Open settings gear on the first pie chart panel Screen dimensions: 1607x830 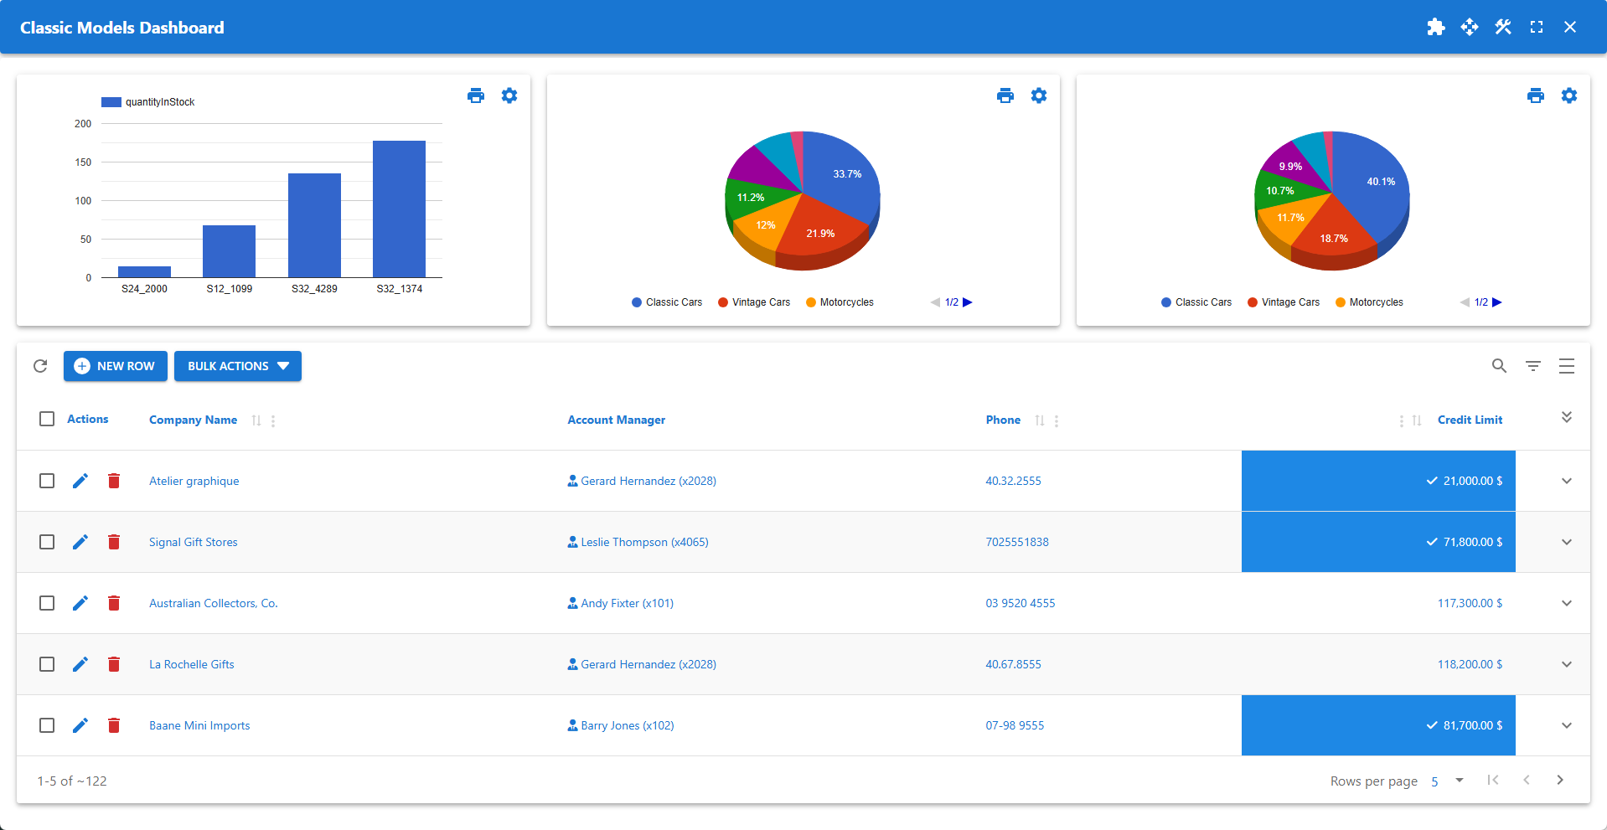pyautogui.click(x=1039, y=95)
